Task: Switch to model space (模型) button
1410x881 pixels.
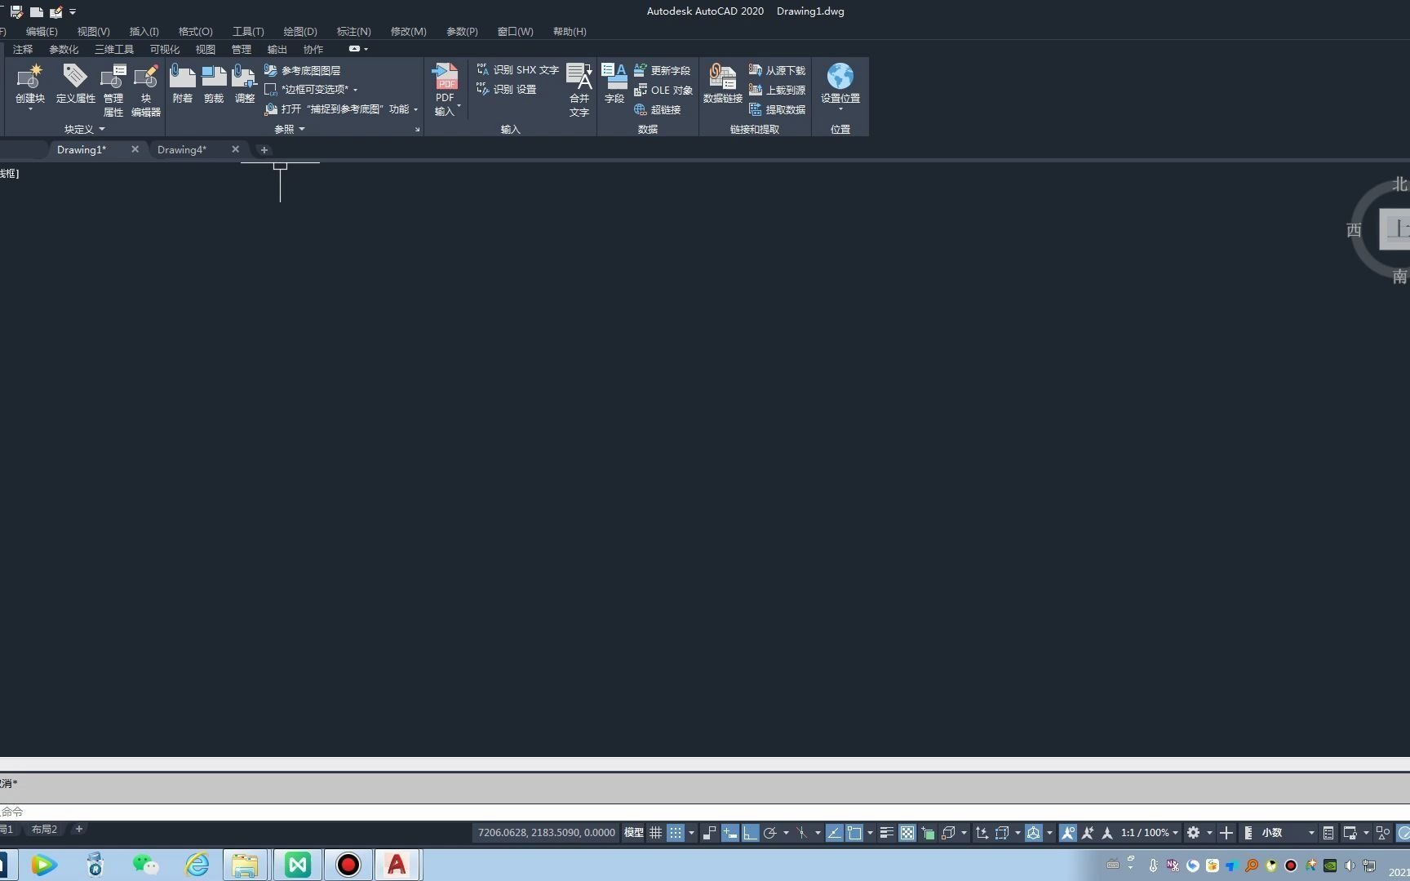Action: pyautogui.click(x=634, y=833)
